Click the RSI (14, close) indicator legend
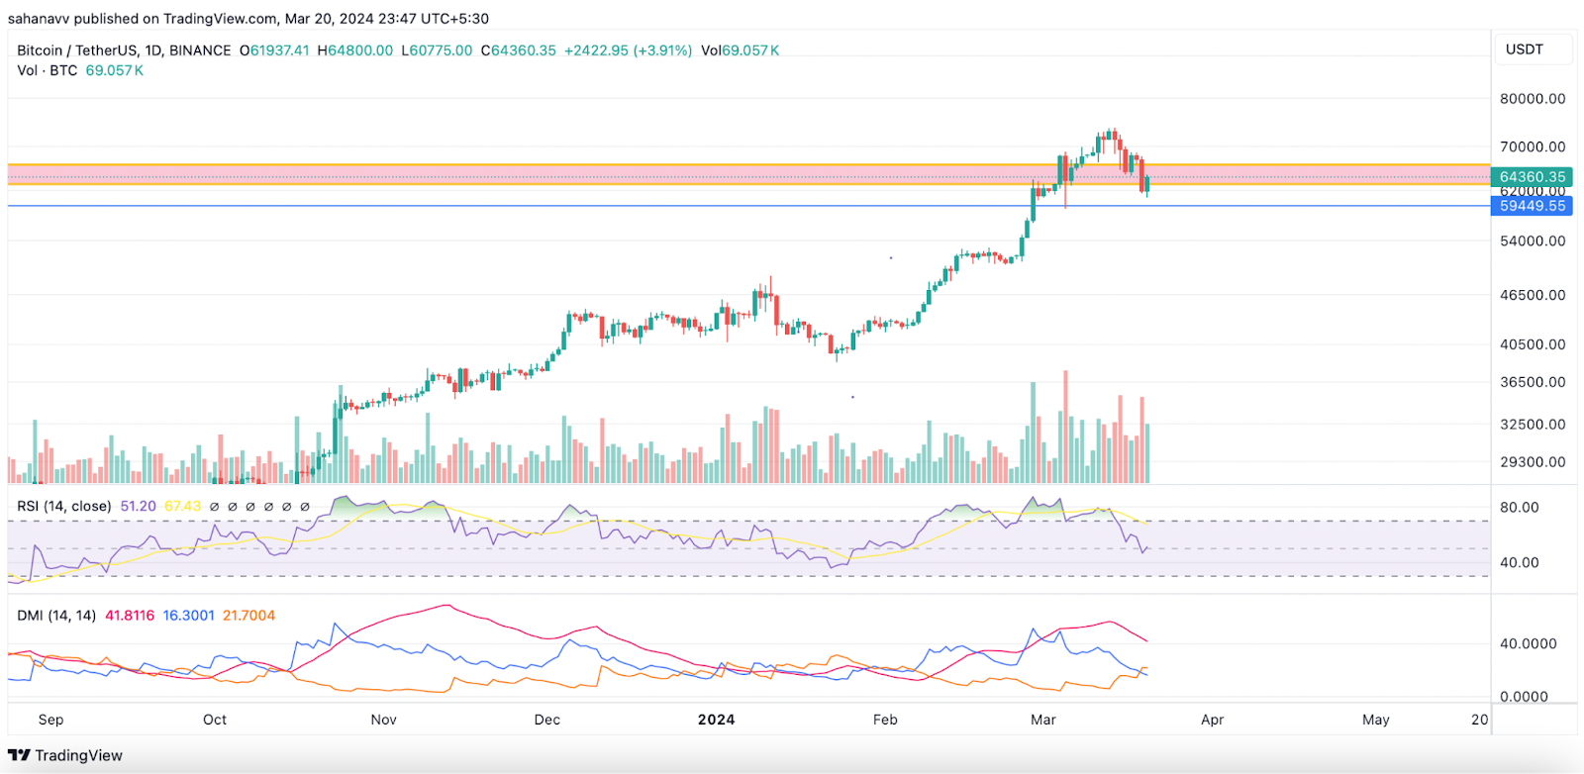This screenshot has height=774, width=1584. point(64,506)
